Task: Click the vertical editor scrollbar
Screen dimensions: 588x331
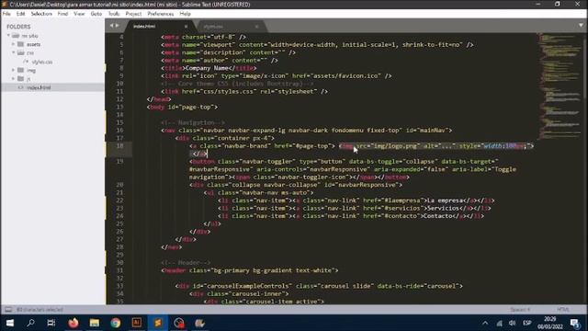Action: [585, 66]
